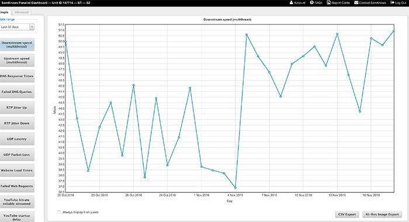Click the 23 Oct 2016 axis label
This screenshot has height=222, width=409.
coord(100,195)
